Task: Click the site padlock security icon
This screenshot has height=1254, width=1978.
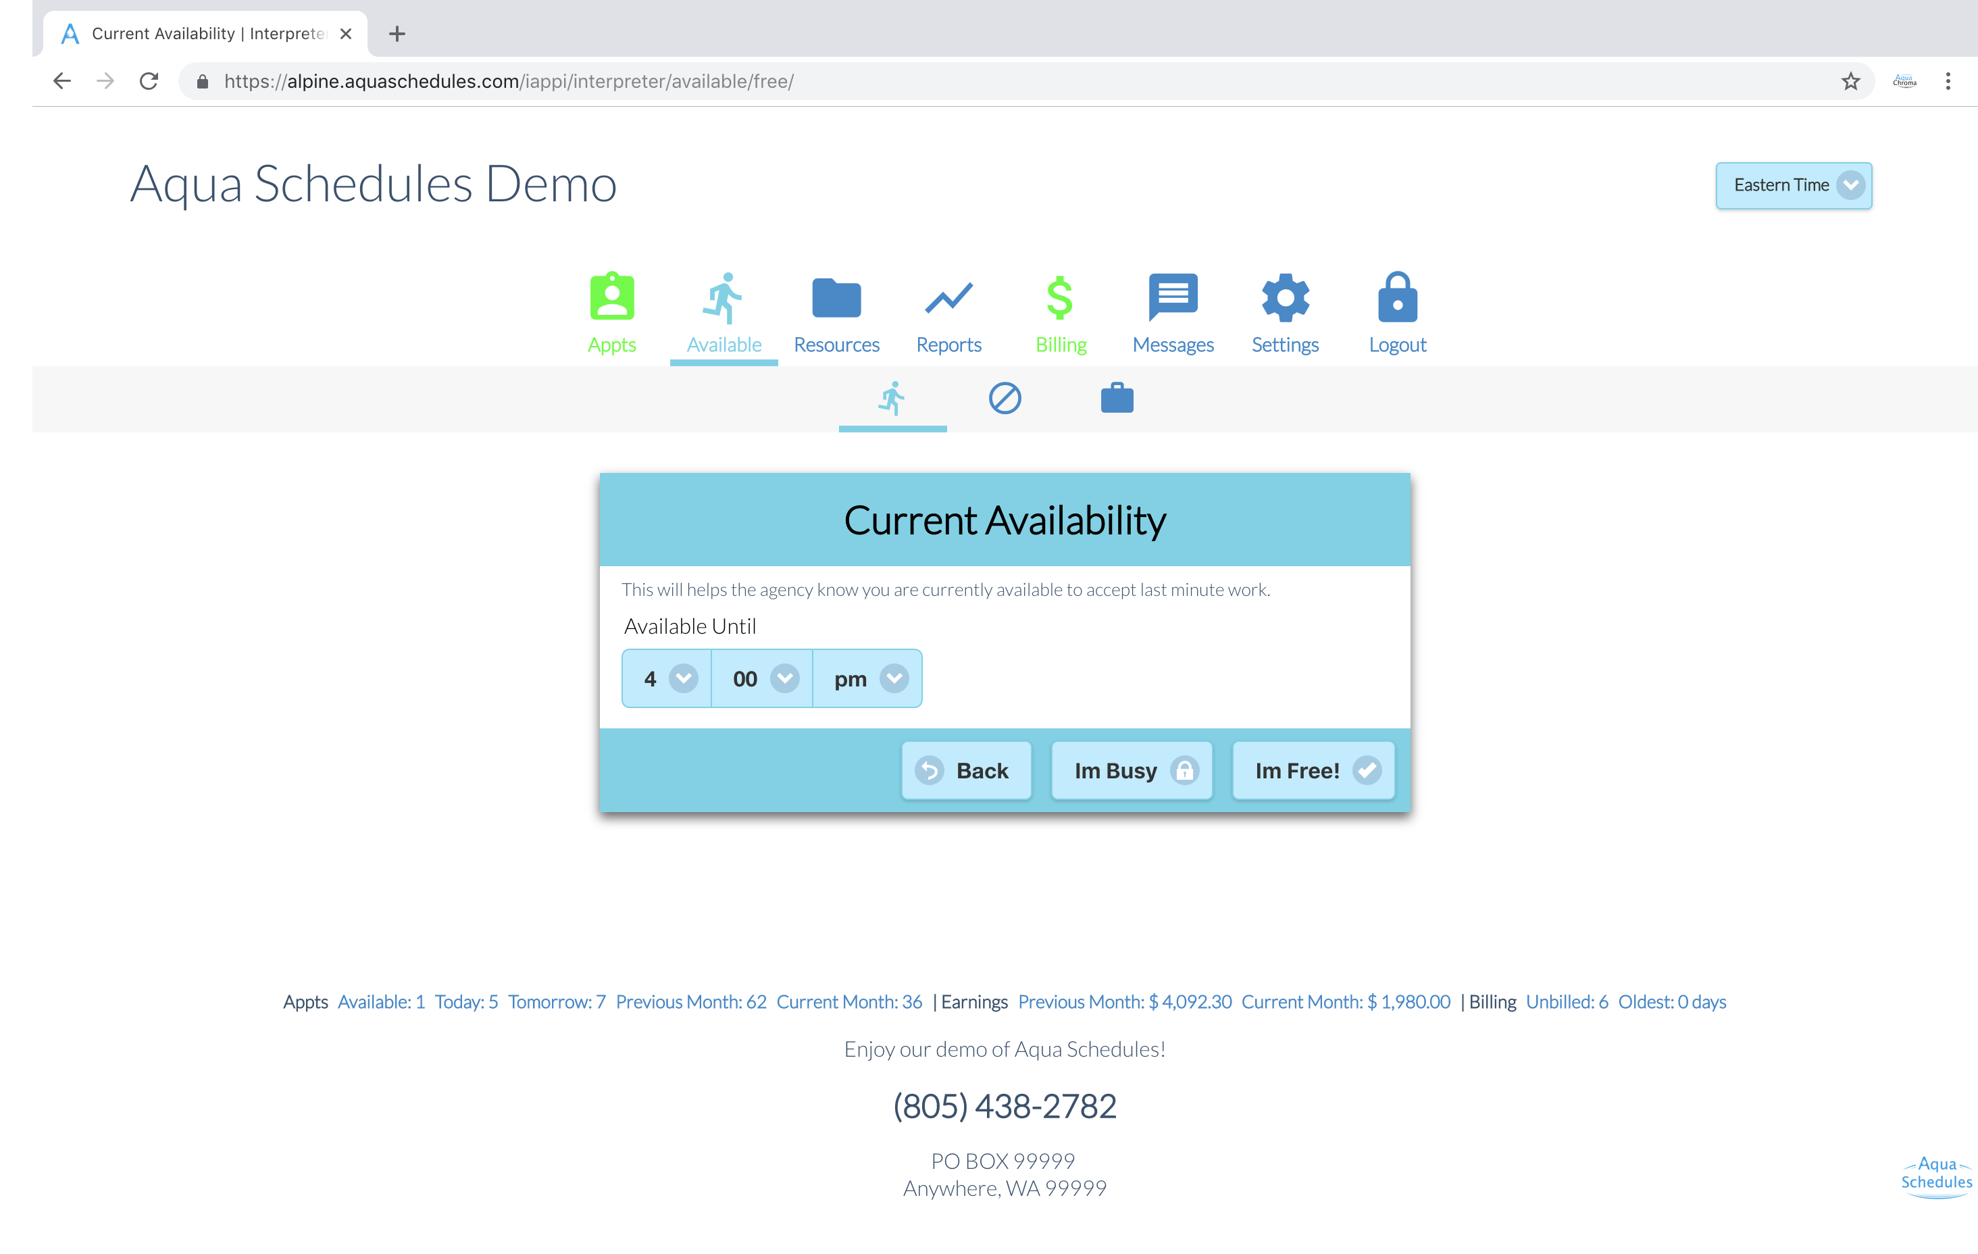Action: tap(202, 80)
